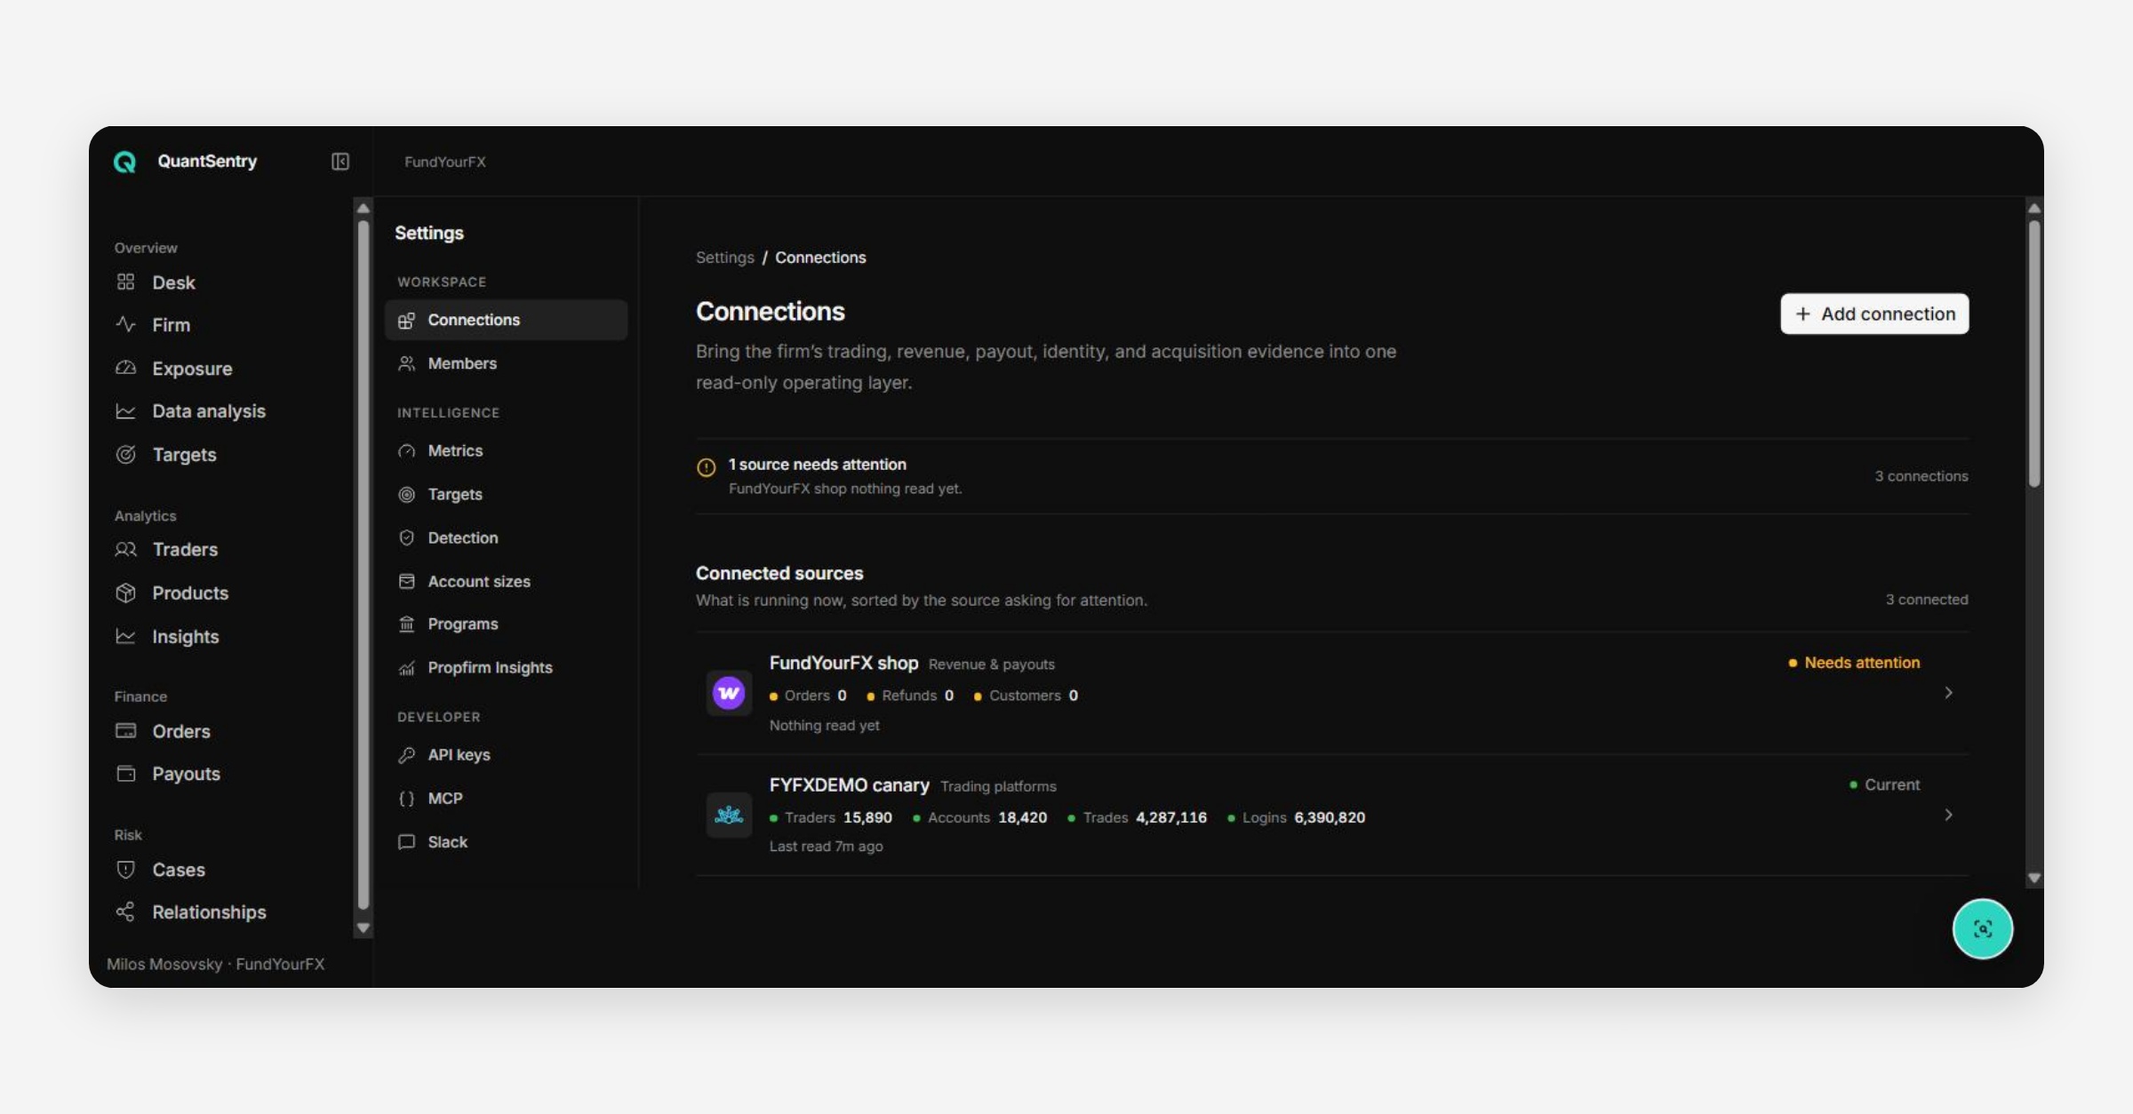Click the Products box icon
The image size is (2133, 1114).
tap(125, 593)
